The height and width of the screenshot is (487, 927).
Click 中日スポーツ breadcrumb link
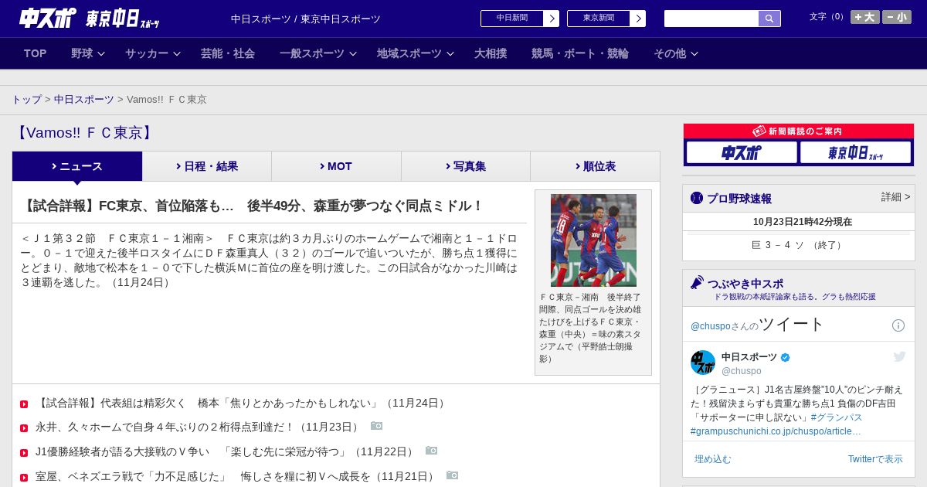(x=84, y=100)
